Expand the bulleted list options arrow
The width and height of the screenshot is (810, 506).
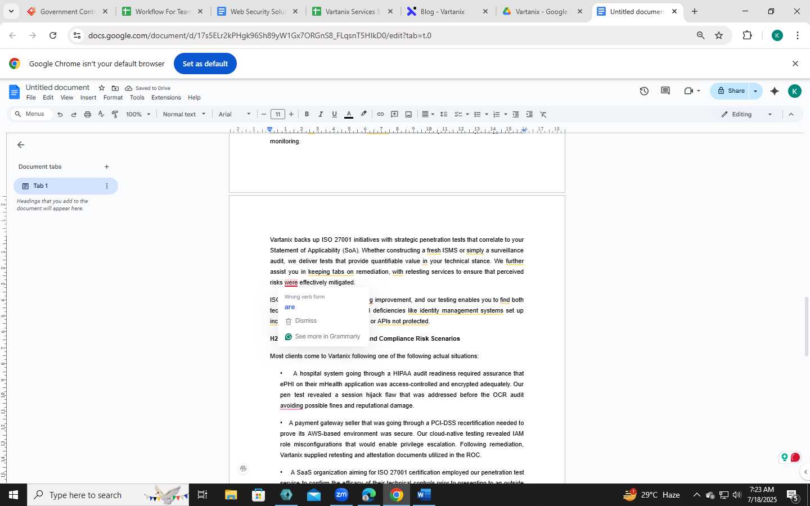click(x=487, y=114)
